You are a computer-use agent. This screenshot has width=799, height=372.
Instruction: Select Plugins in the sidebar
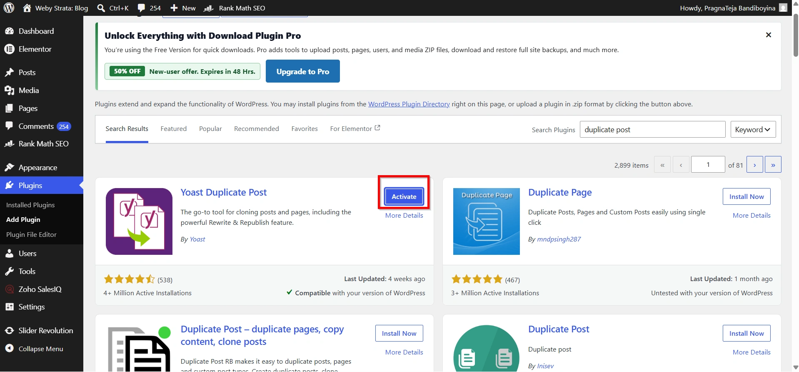(x=42, y=186)
